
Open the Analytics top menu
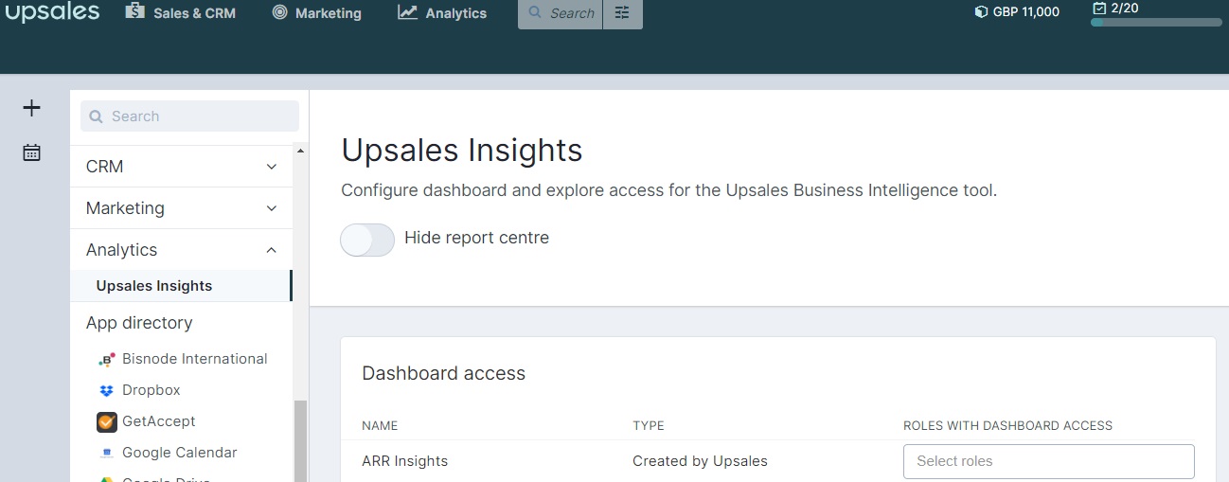coord(442,13)
